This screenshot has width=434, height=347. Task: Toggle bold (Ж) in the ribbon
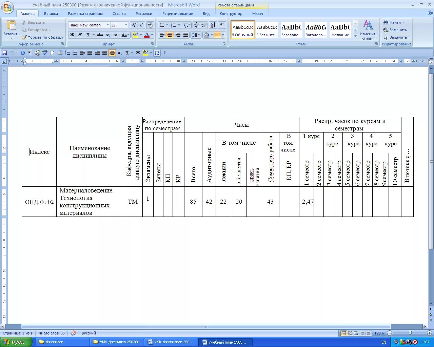[72, 35]
